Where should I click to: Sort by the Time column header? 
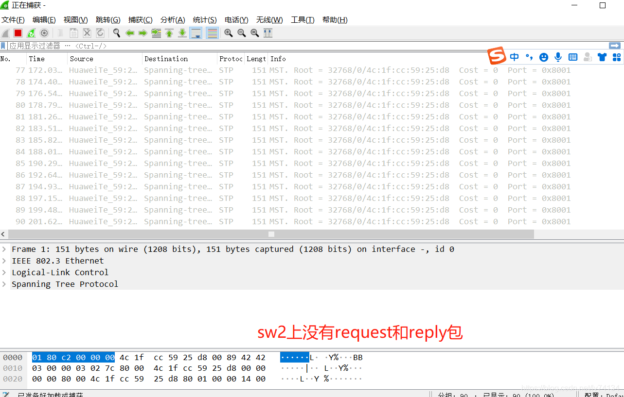[47, 59]
